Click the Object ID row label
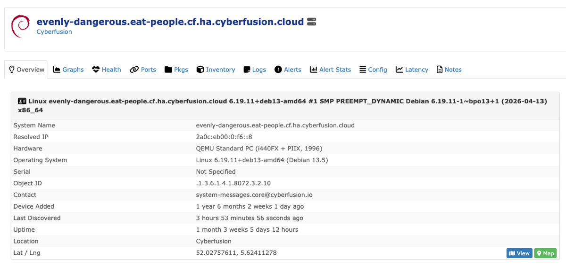 click(x=28, y=183)
